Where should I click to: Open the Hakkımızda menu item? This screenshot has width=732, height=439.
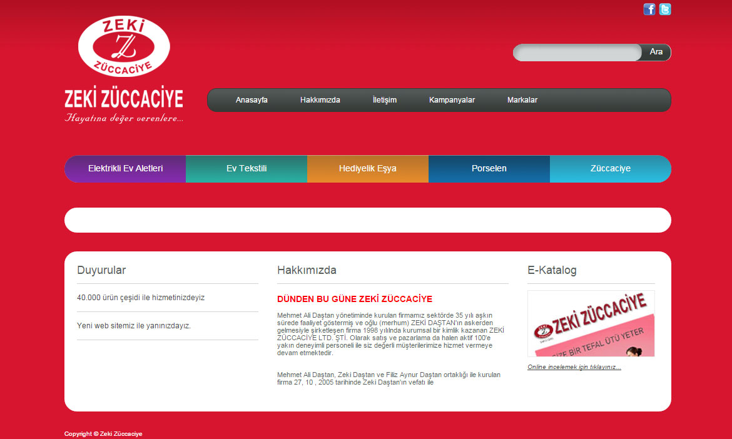[x=320, y=100]
